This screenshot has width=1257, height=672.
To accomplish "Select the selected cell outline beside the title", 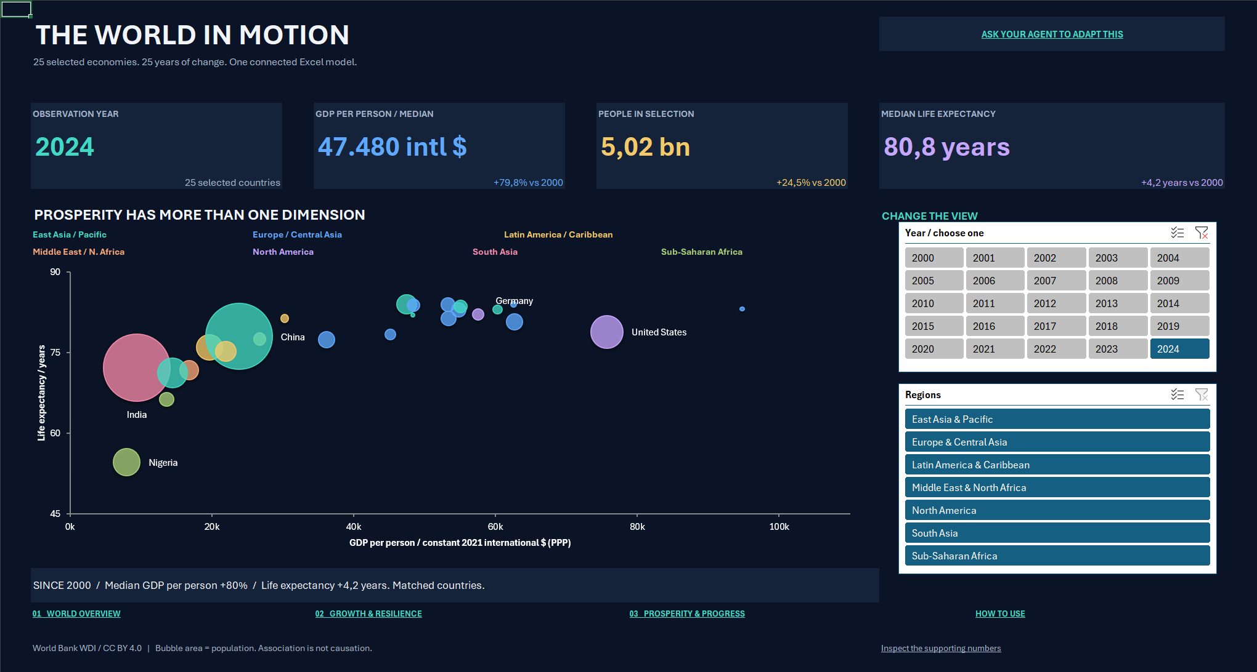I will 16,9.
